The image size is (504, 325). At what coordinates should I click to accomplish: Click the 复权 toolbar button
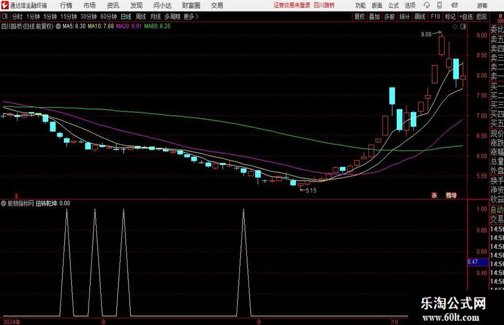(x=359, y=17)
